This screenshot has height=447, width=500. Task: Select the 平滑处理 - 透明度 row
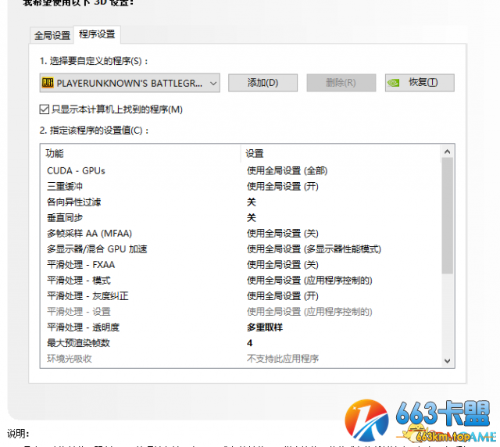pyautogui.click(x=241, y=327)
